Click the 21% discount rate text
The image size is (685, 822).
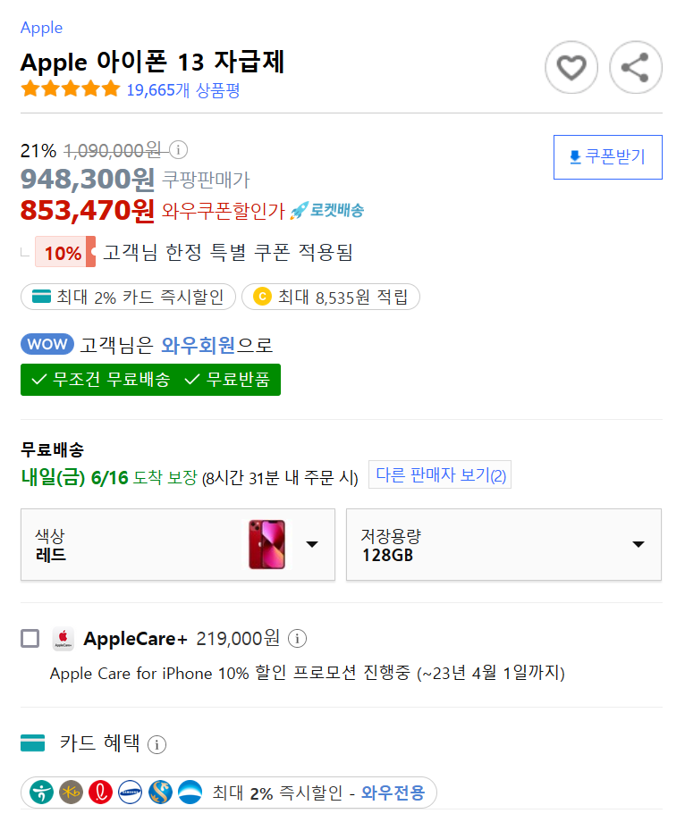point(38,151)
